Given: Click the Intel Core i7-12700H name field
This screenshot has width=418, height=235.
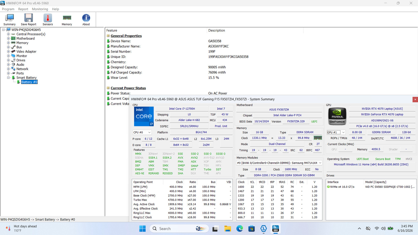Looking at the screenshot, I should point(182,109).
